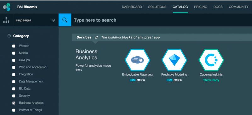Click IBM BETA under Predictive Modeling
This screenshot has width=252, height=115.
(174, 80)
